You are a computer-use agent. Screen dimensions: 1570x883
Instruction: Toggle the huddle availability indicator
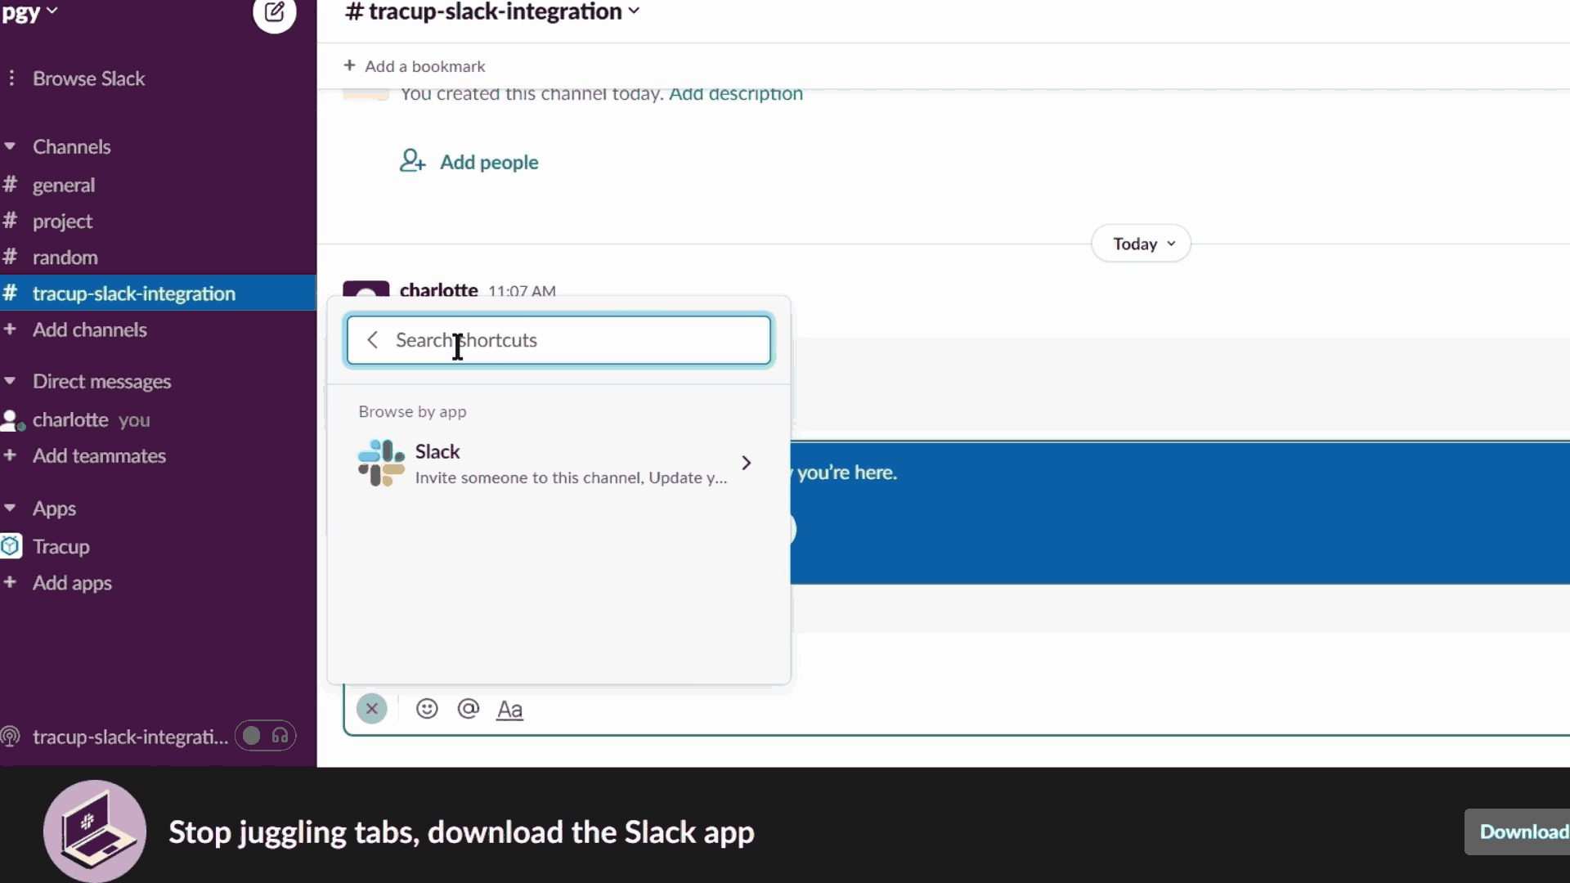[250, 735]
